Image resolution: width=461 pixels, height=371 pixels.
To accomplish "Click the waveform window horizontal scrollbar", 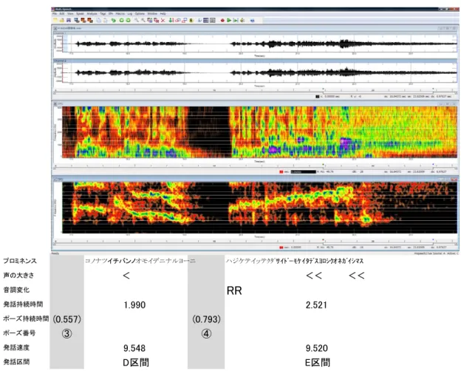I will click(256, 93).
